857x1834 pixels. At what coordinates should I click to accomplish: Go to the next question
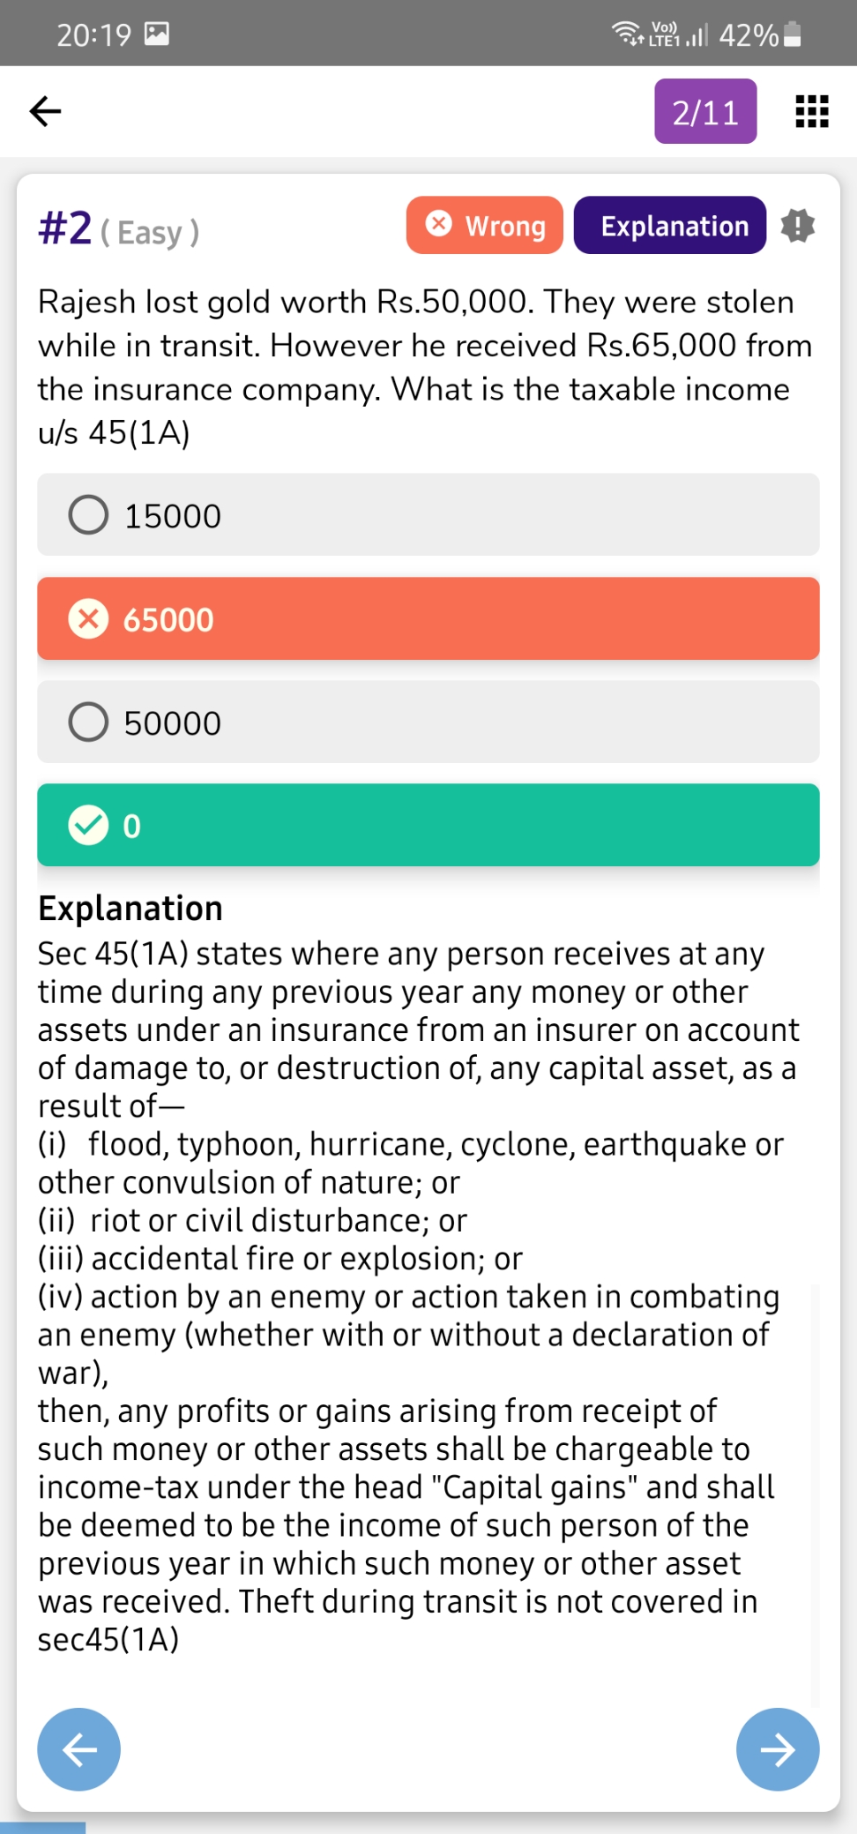[x=778, y=1749]
